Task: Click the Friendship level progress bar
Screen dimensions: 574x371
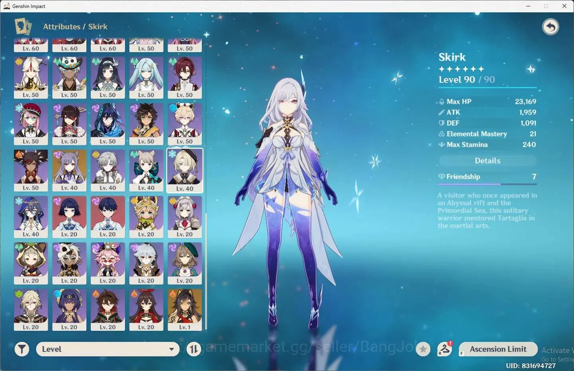Action: point(487,184)
